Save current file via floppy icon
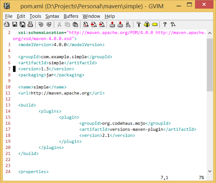The image size is (216, 183). click(x=14, y=24)
